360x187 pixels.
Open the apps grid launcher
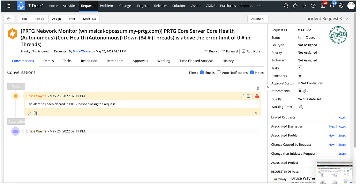coord(8,6)
